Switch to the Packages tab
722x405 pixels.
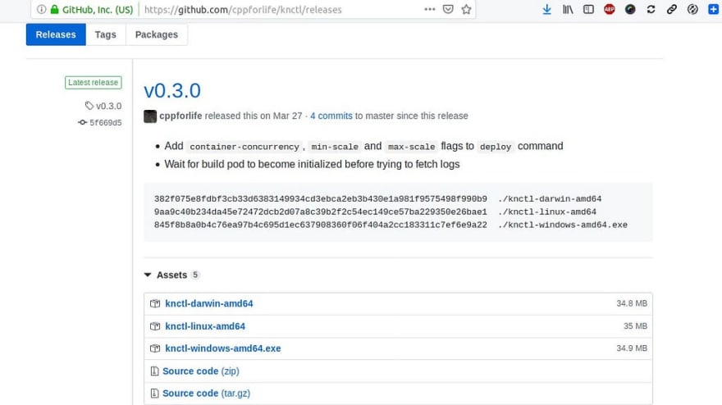click(x=157, y=34)
